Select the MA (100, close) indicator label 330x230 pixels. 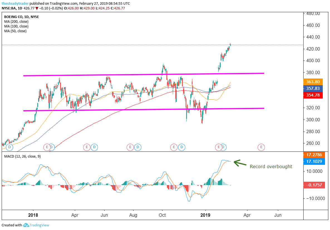16,26
